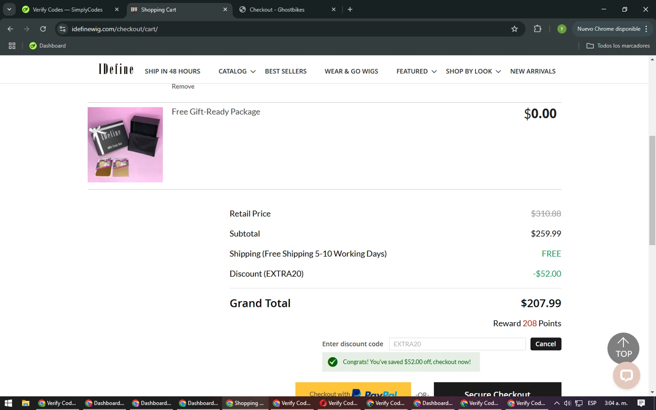Cancel the applied EXTRA20 discount code
The image size is (656, 410).
pos(545,344)
